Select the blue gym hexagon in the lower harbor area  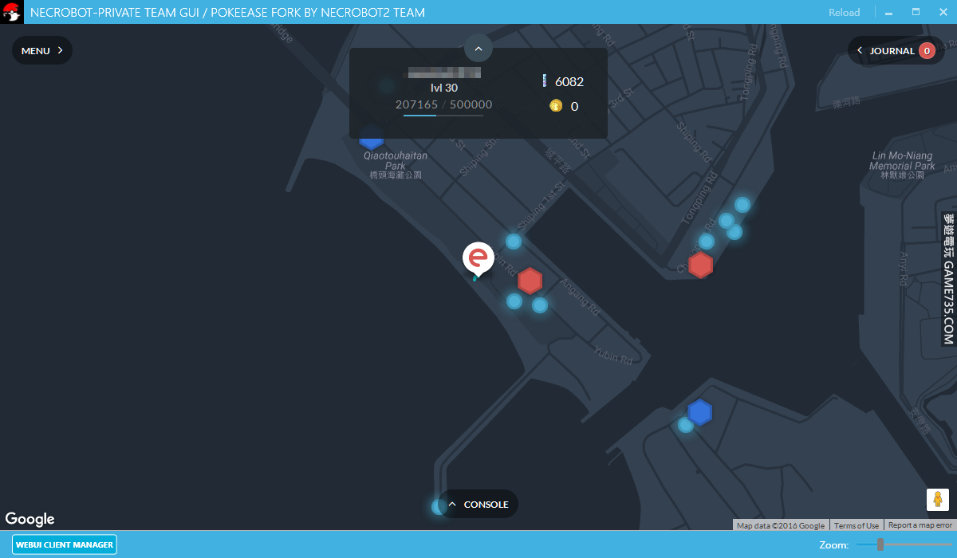(699, 412)
